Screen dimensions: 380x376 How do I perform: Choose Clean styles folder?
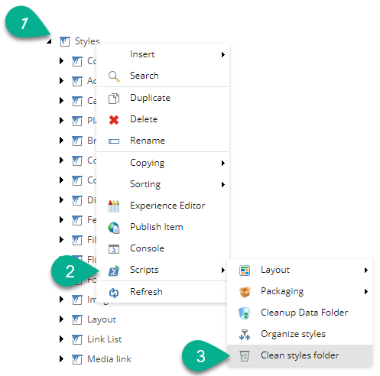[300, 355]
